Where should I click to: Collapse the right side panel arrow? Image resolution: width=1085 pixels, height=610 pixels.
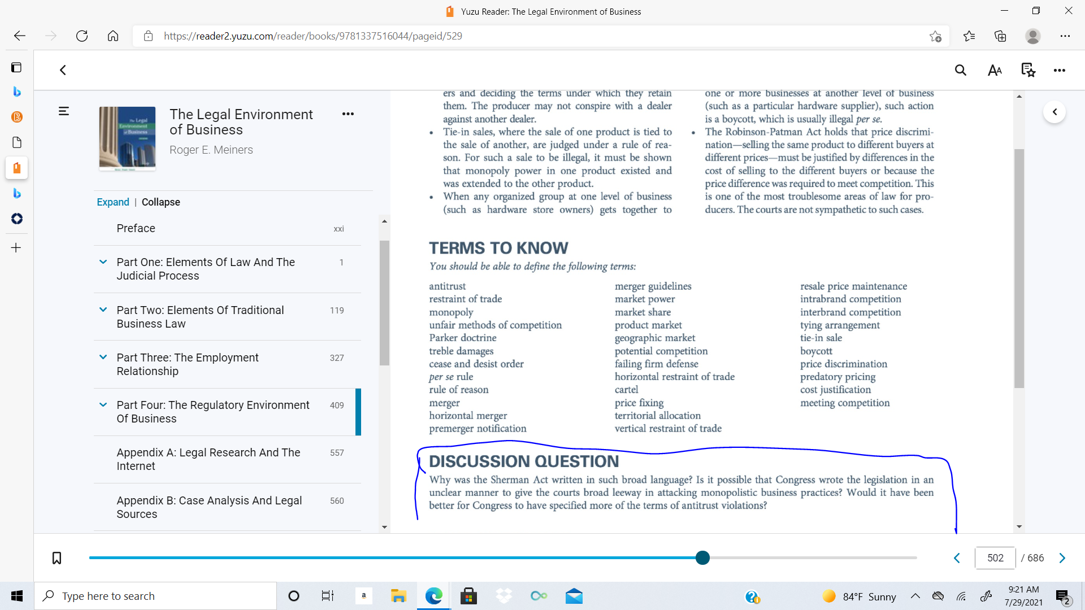tap(1054, 112)
